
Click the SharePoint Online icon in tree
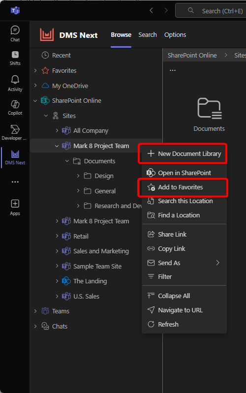click(x=45, y=100)
